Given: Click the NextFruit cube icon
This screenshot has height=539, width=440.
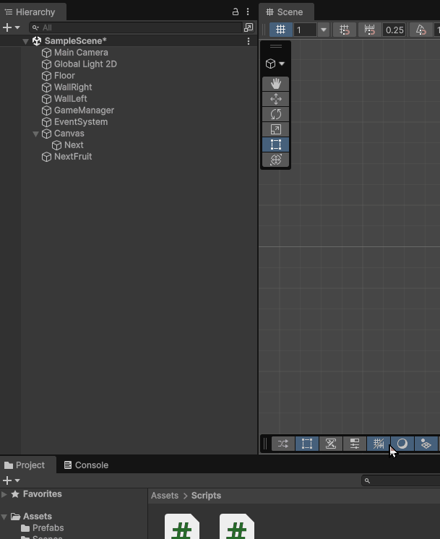Looking at the screenshot, I should (46, 157).
